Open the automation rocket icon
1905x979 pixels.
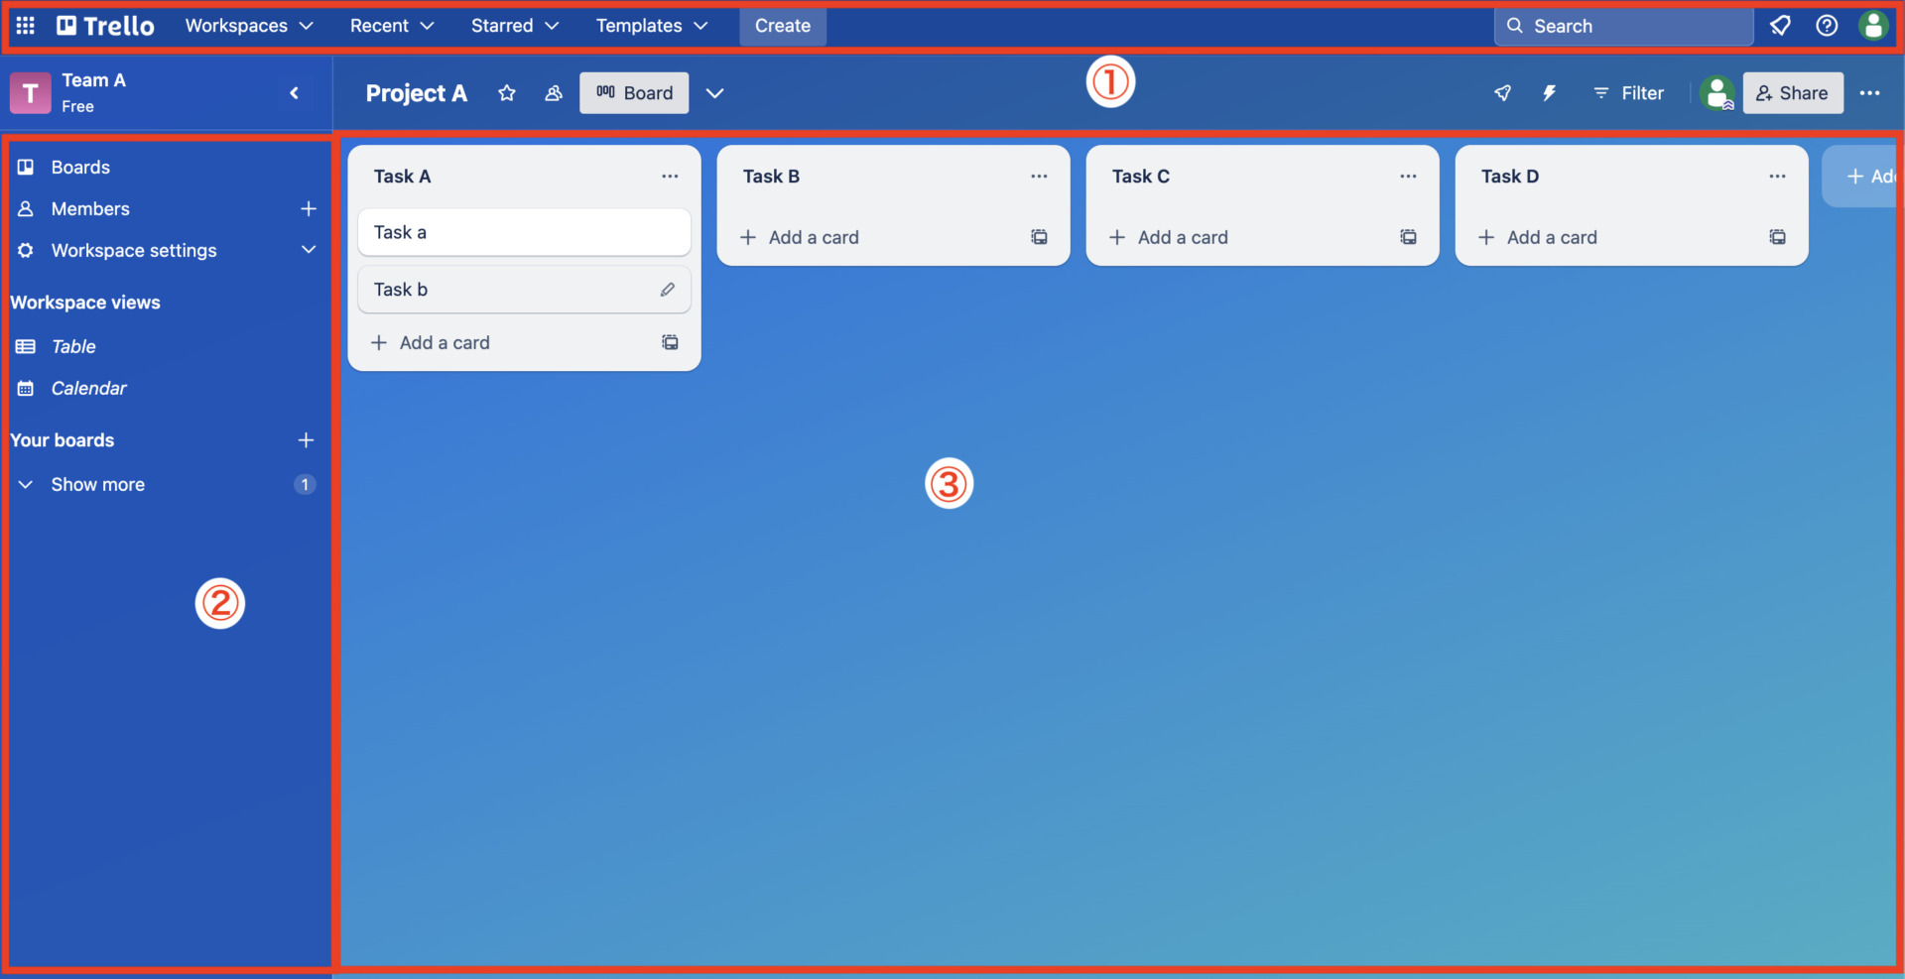coord(1502,92)
